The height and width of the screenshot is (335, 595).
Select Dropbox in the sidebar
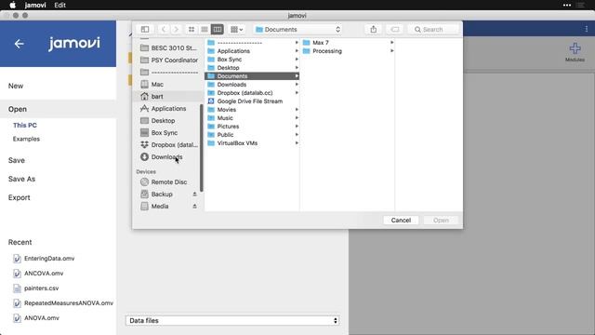[x=169, y=145]
